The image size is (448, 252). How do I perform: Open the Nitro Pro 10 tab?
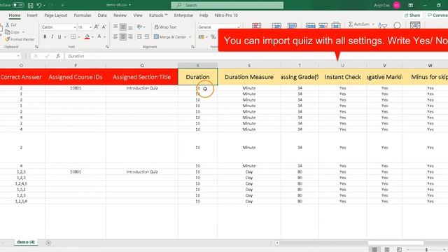[226, 15]
